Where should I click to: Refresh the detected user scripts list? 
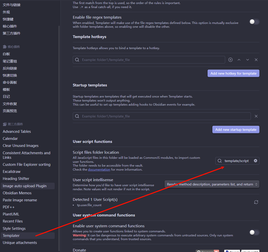(x=256, y=202)
